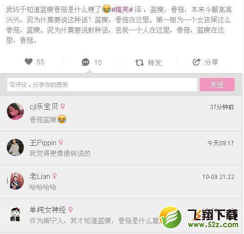Open cjl乐宝贝 profile avatar
The width and height of the screenshot is (244, 234).
click(x=16, y=111)
